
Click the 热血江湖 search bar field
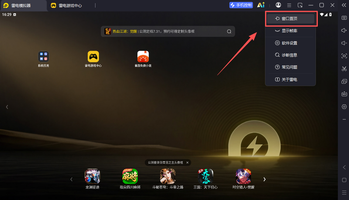pos(168,31)
